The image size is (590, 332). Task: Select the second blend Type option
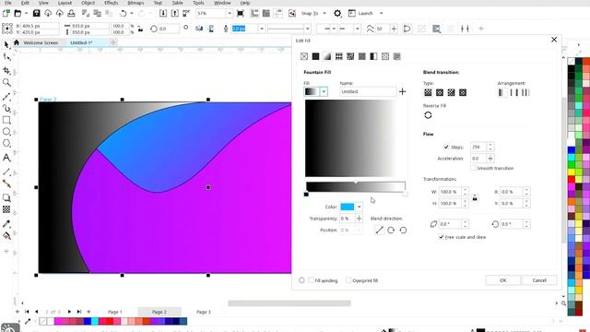[x=440, y=92]
